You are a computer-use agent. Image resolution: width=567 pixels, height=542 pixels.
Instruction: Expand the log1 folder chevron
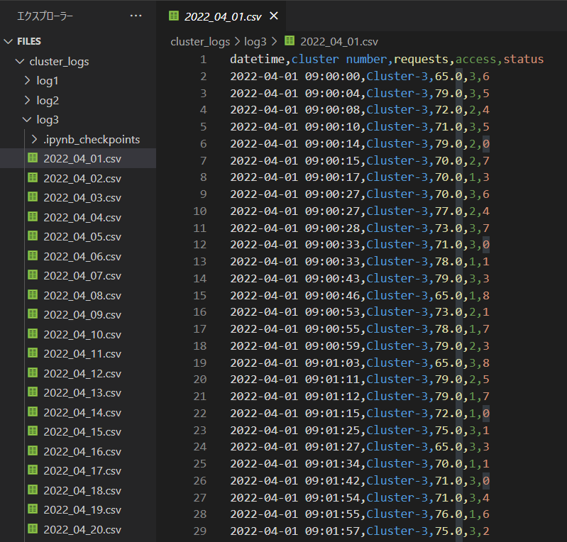pos(27,81)
